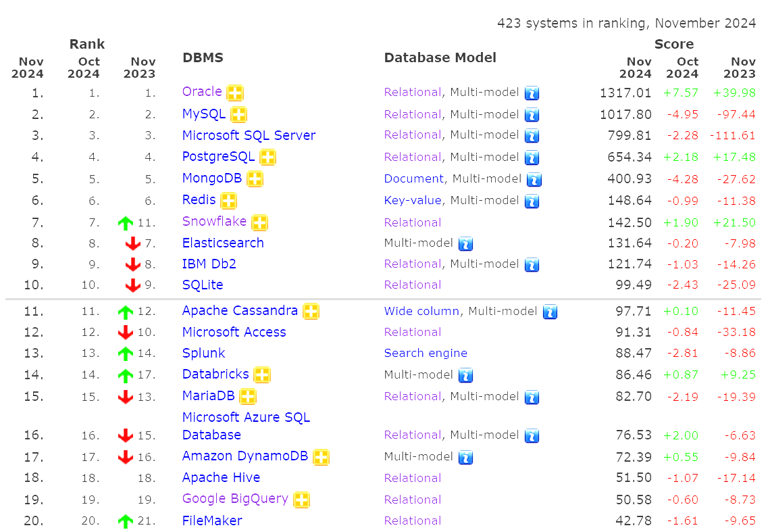This screenshot has height=532, width=770.
Task: Click the yellow plus icon beside MySQL
Action: coord(238,114)
